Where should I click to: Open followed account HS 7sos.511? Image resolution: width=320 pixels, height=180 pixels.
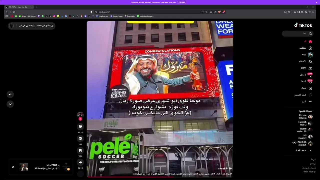[305, 137]
